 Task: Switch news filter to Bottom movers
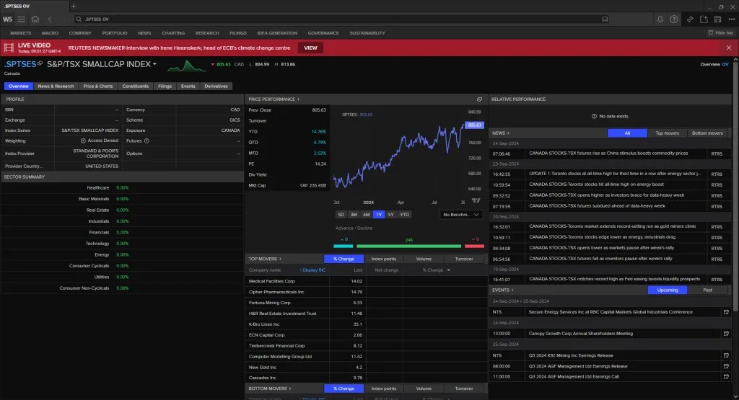[x=707, y=133]
